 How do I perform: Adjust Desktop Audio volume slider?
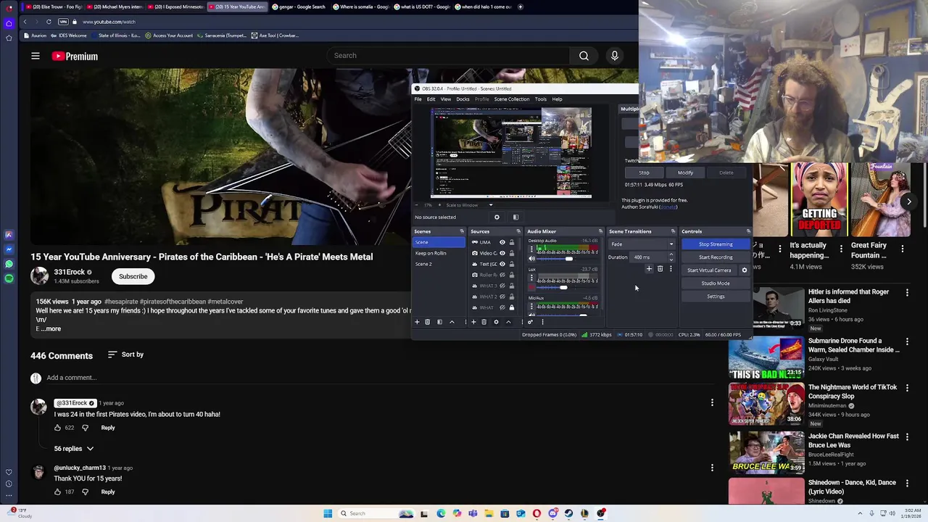[x=569, y=259]
